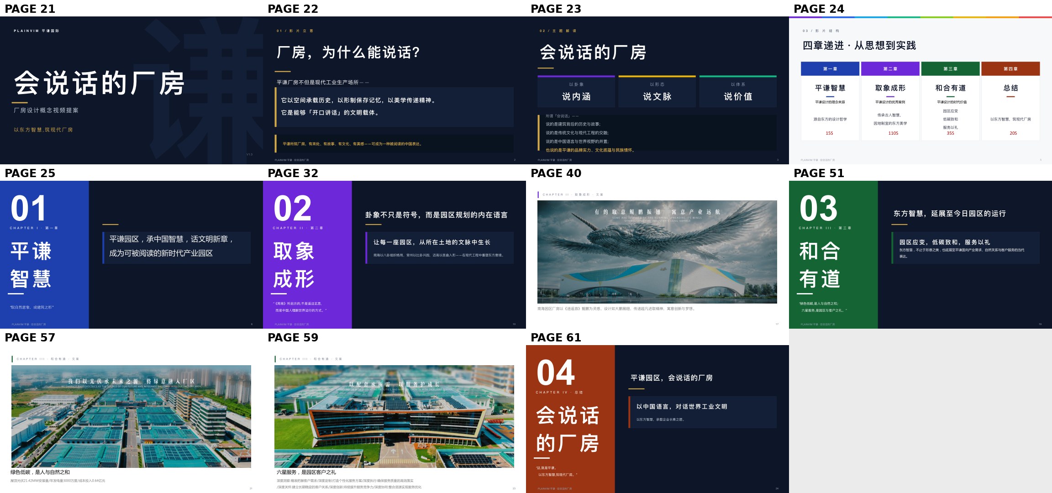Click the 'PAGE 22' label
The image size is (1052, 493).
tap(293, 9)
